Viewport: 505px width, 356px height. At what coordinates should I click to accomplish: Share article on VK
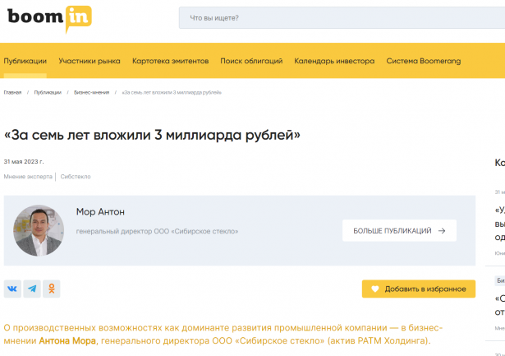coord(12,289)
